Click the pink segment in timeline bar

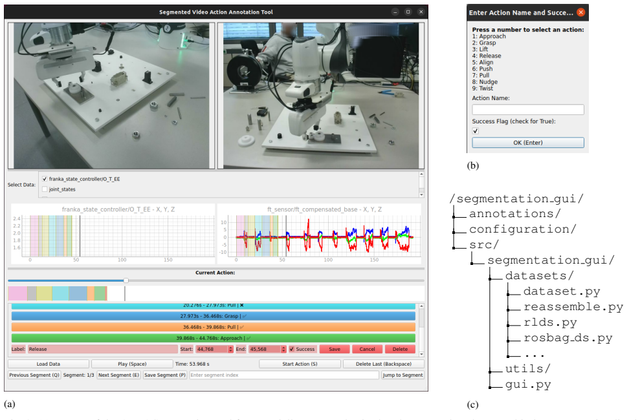17,293
